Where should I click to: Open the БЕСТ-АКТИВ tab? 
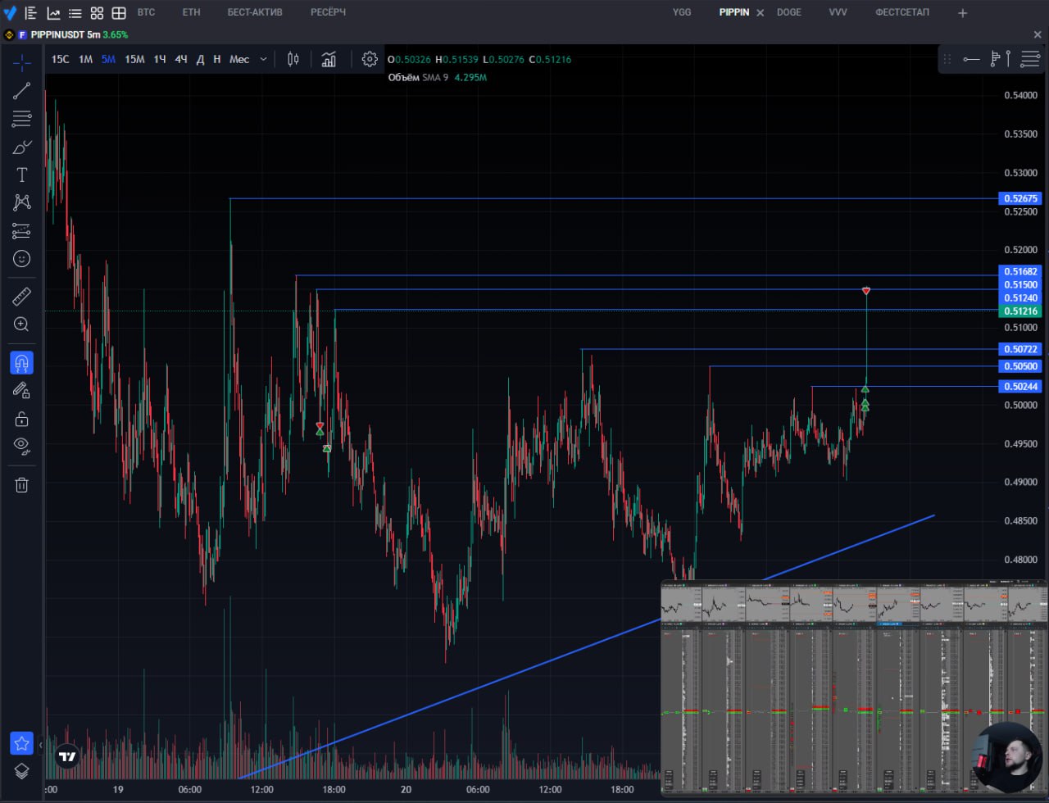(x=255, y=12)
